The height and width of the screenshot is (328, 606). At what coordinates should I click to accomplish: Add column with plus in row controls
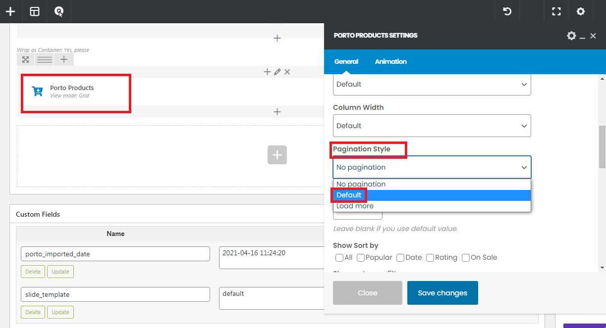pos(64,60)
